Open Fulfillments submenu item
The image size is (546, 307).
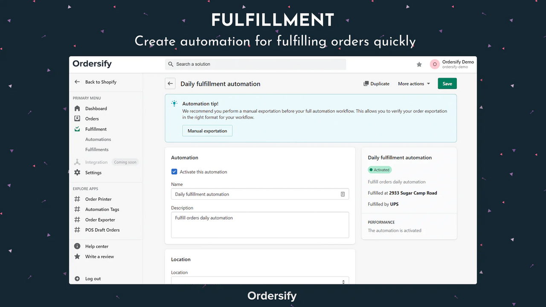point(97,150)
